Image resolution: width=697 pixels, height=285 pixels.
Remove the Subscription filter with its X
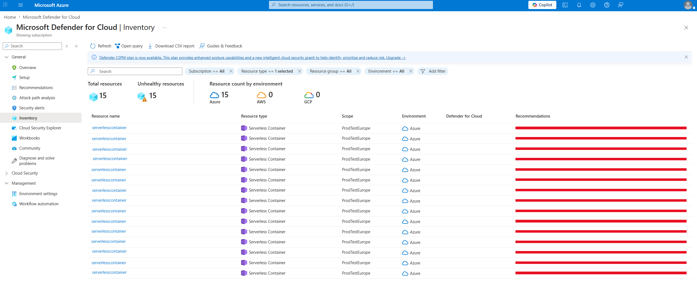click(231, 71)
